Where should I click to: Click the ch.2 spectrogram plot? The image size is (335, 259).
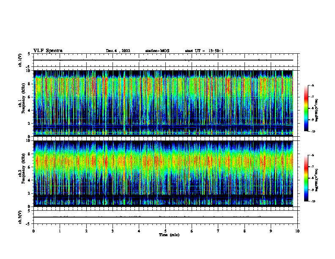(x=165, y=174)
